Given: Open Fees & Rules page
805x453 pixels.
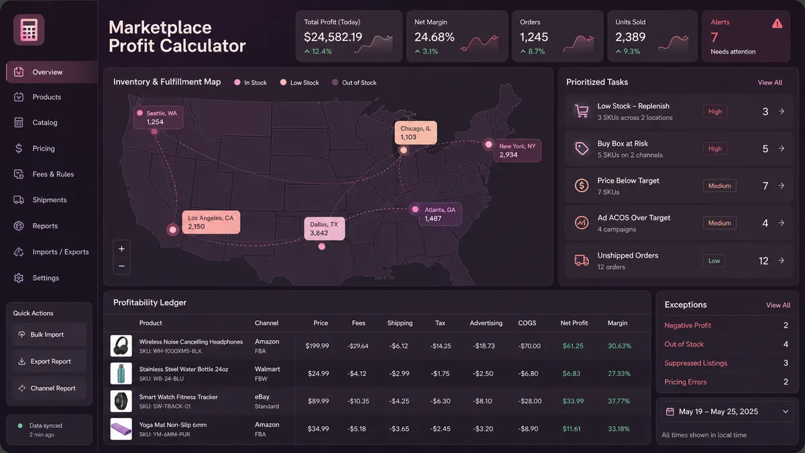Looking at the screenshot, I should (52, 174).
